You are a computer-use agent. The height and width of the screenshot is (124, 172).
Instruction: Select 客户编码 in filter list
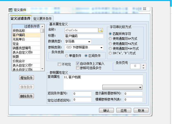(26, 35)
